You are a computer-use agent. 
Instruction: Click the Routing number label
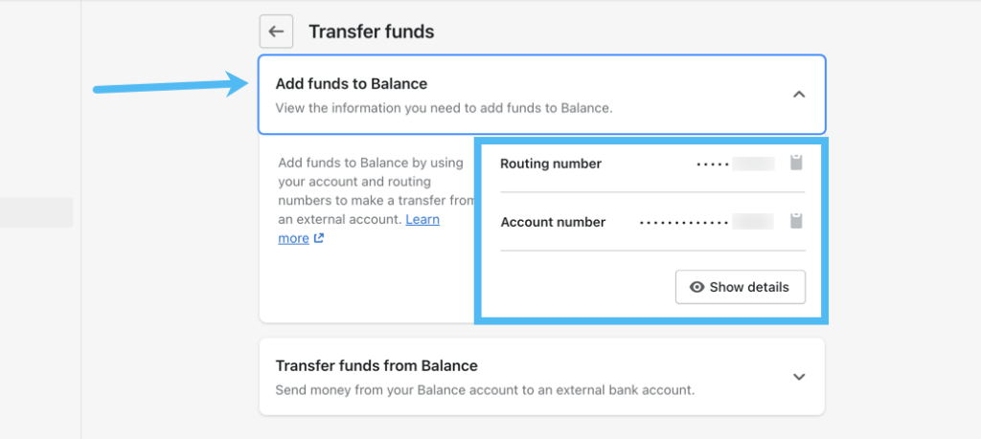point(551,164)
